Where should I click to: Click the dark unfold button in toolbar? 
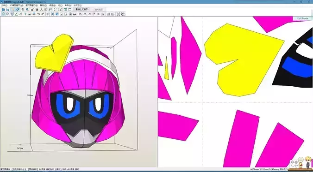[x=81, y=9]
